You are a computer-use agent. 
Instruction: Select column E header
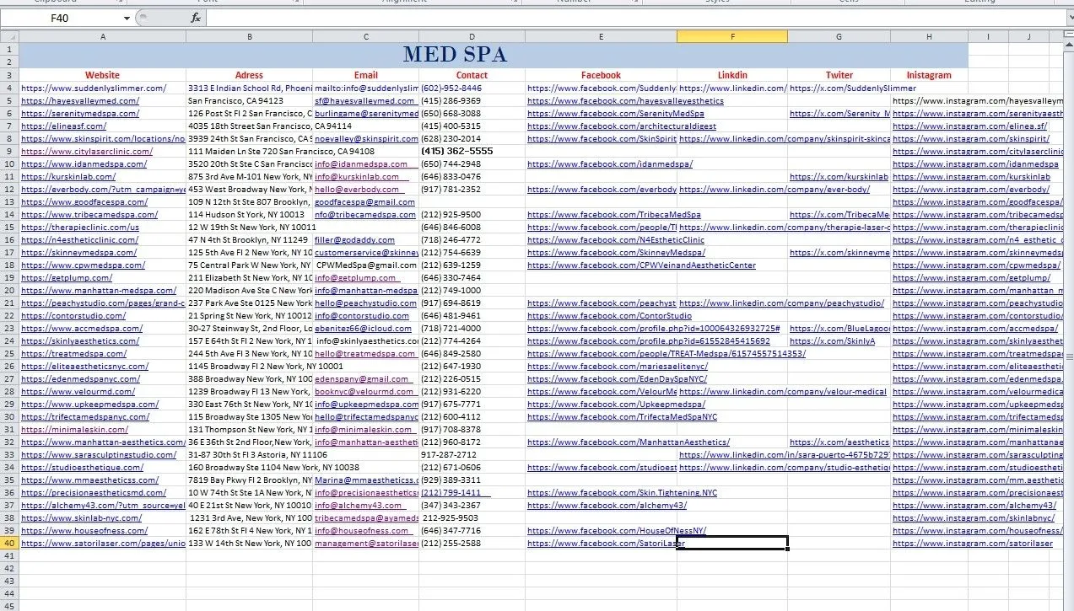[601, 36]
